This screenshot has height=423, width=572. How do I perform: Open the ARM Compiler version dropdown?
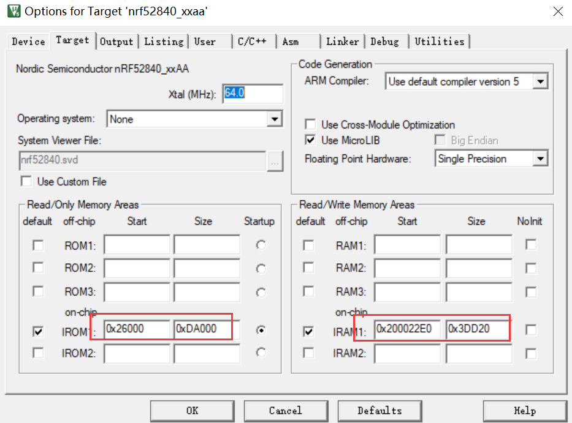point(541,80)
